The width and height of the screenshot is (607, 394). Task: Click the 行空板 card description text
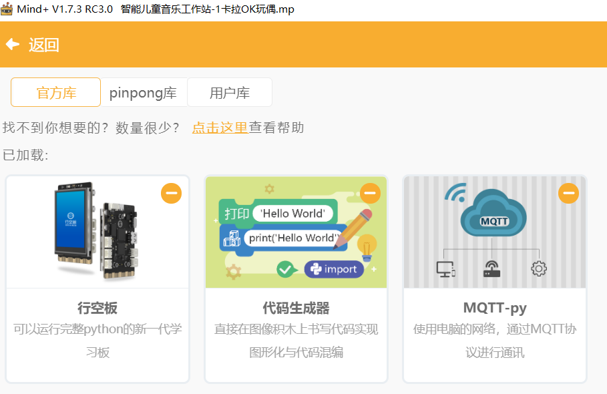pos(97,341)
